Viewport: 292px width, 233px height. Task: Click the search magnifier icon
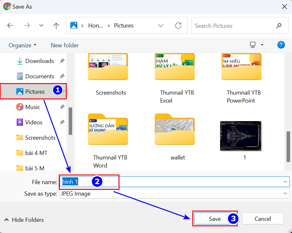[x=279, y=26]
